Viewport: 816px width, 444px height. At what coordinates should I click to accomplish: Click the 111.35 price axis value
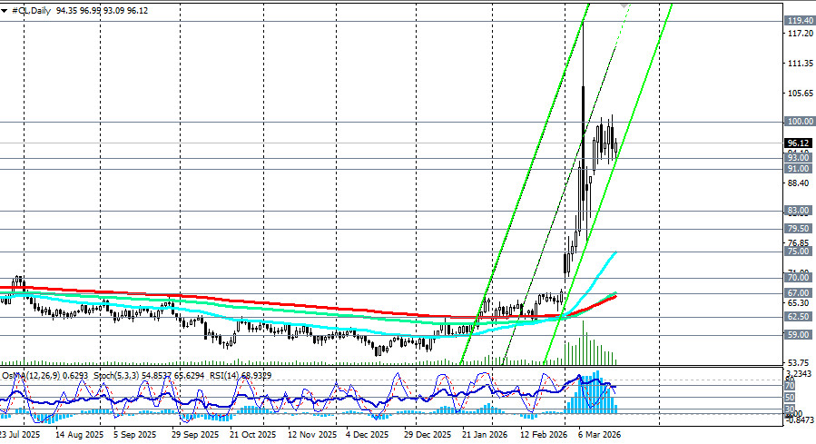[801, 64]
